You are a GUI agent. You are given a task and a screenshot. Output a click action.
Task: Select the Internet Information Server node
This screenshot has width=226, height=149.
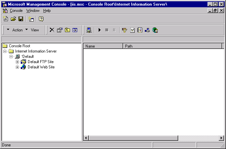point(36,51)
